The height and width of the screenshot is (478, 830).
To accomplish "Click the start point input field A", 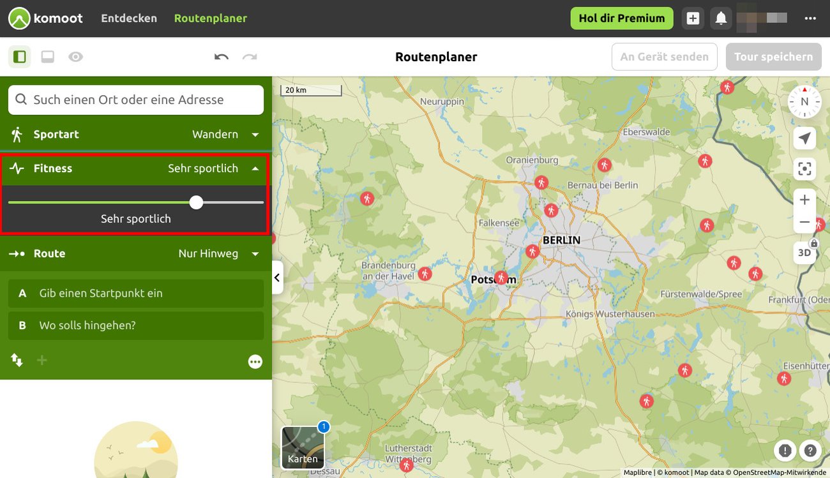I will pyautogui.click(x=136, y=293).
